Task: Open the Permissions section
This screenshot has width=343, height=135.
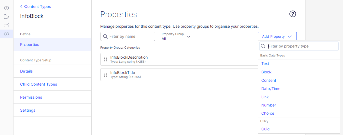Action: [31, 97]
